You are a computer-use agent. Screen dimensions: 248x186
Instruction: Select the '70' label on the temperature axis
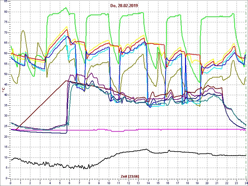coord(6,33)
